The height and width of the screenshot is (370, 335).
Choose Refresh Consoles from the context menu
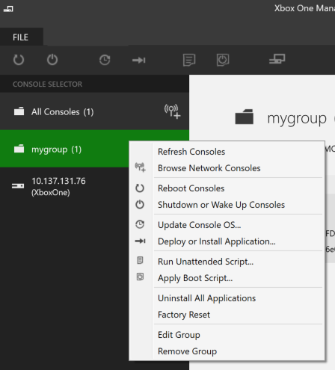pos(191,152)
